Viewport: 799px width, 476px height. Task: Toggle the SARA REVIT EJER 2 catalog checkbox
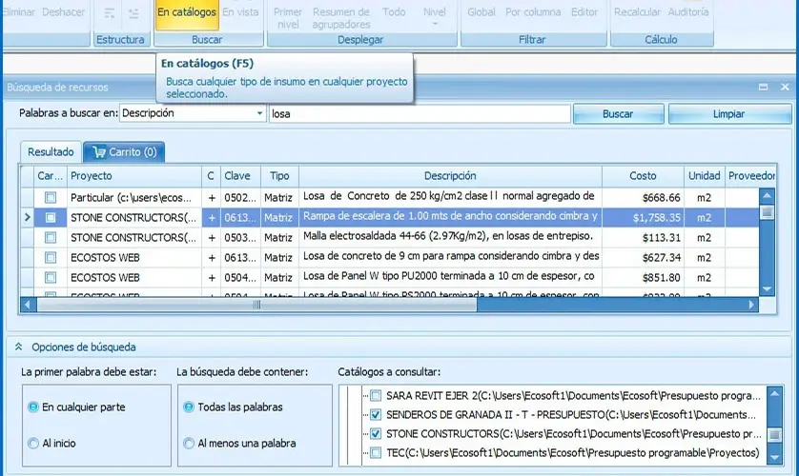pos(376,396)
